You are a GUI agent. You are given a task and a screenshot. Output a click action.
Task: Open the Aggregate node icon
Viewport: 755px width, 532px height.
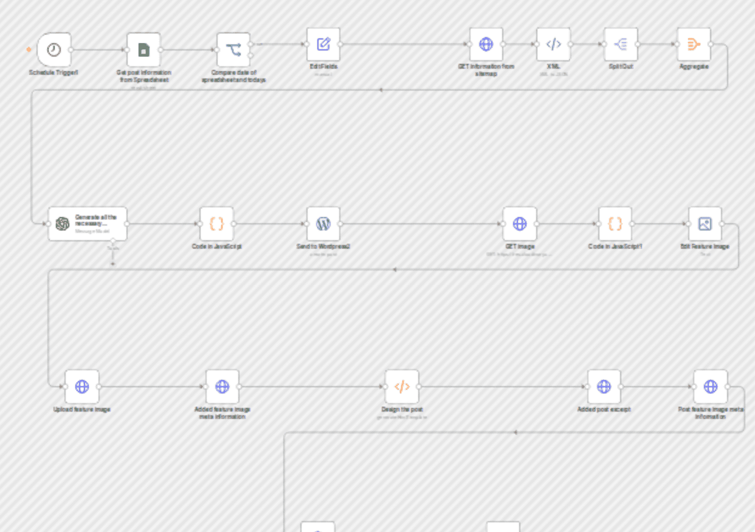[694, 44]
